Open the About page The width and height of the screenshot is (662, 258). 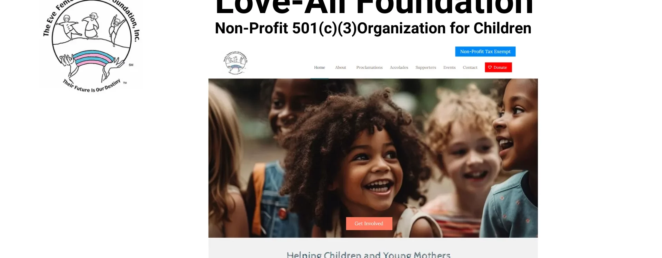(340, 67)
